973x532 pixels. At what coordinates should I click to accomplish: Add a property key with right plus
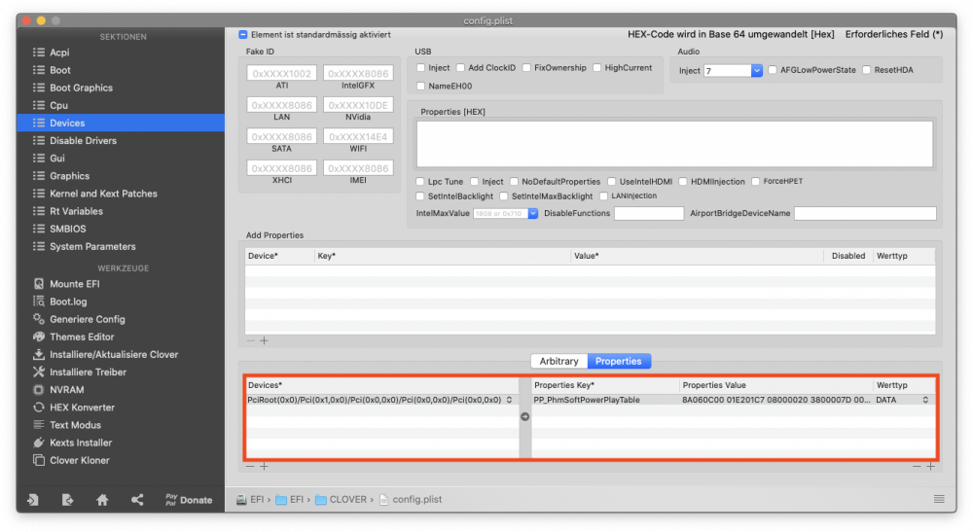pyautogui.click(x=931, y=466)
